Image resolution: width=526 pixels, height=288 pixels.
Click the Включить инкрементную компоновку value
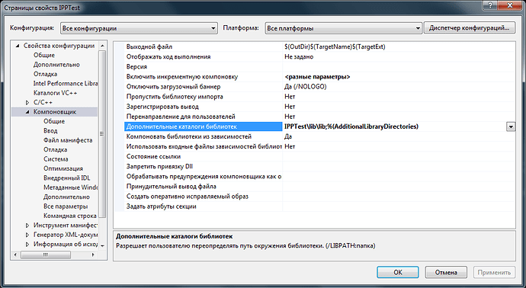coord(317,77)
